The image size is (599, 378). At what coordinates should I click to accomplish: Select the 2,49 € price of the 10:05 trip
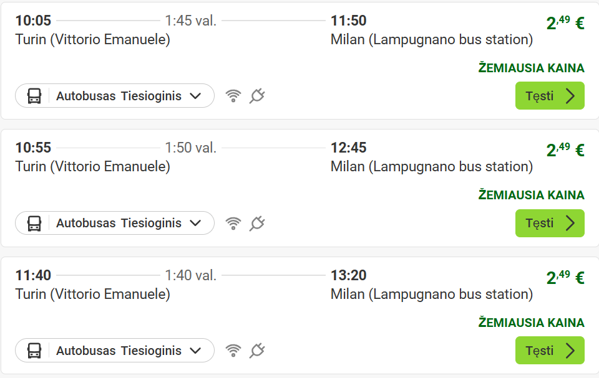[565, 23]
